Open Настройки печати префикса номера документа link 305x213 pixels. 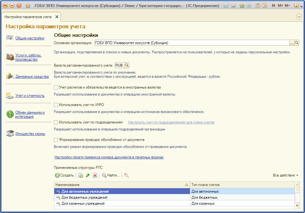[x=109, y=157]
